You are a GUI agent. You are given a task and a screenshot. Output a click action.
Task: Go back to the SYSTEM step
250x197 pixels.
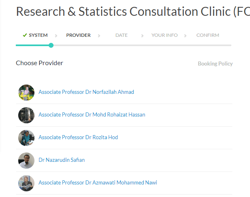pos(38,35)
